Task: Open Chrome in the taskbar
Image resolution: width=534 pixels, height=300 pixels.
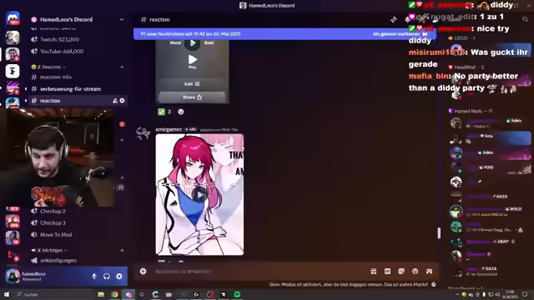Action: point(115,294)
